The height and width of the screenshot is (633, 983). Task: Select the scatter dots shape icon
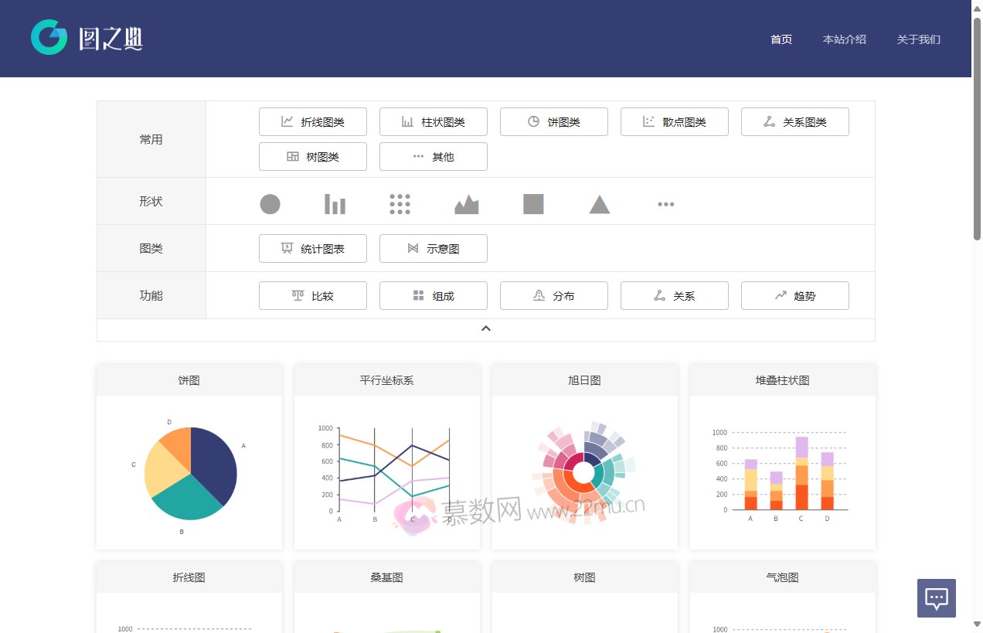400,203
